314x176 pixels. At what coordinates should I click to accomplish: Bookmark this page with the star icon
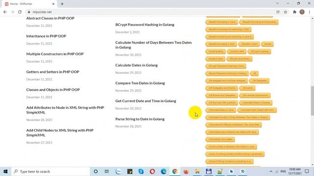(x=286, y=12)
